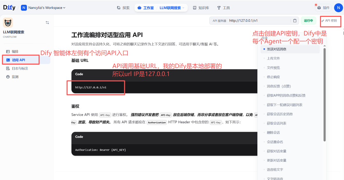Toggle the sidebar settings slider icon
This screenshot has height=180, width=344.
pos(47,23)
